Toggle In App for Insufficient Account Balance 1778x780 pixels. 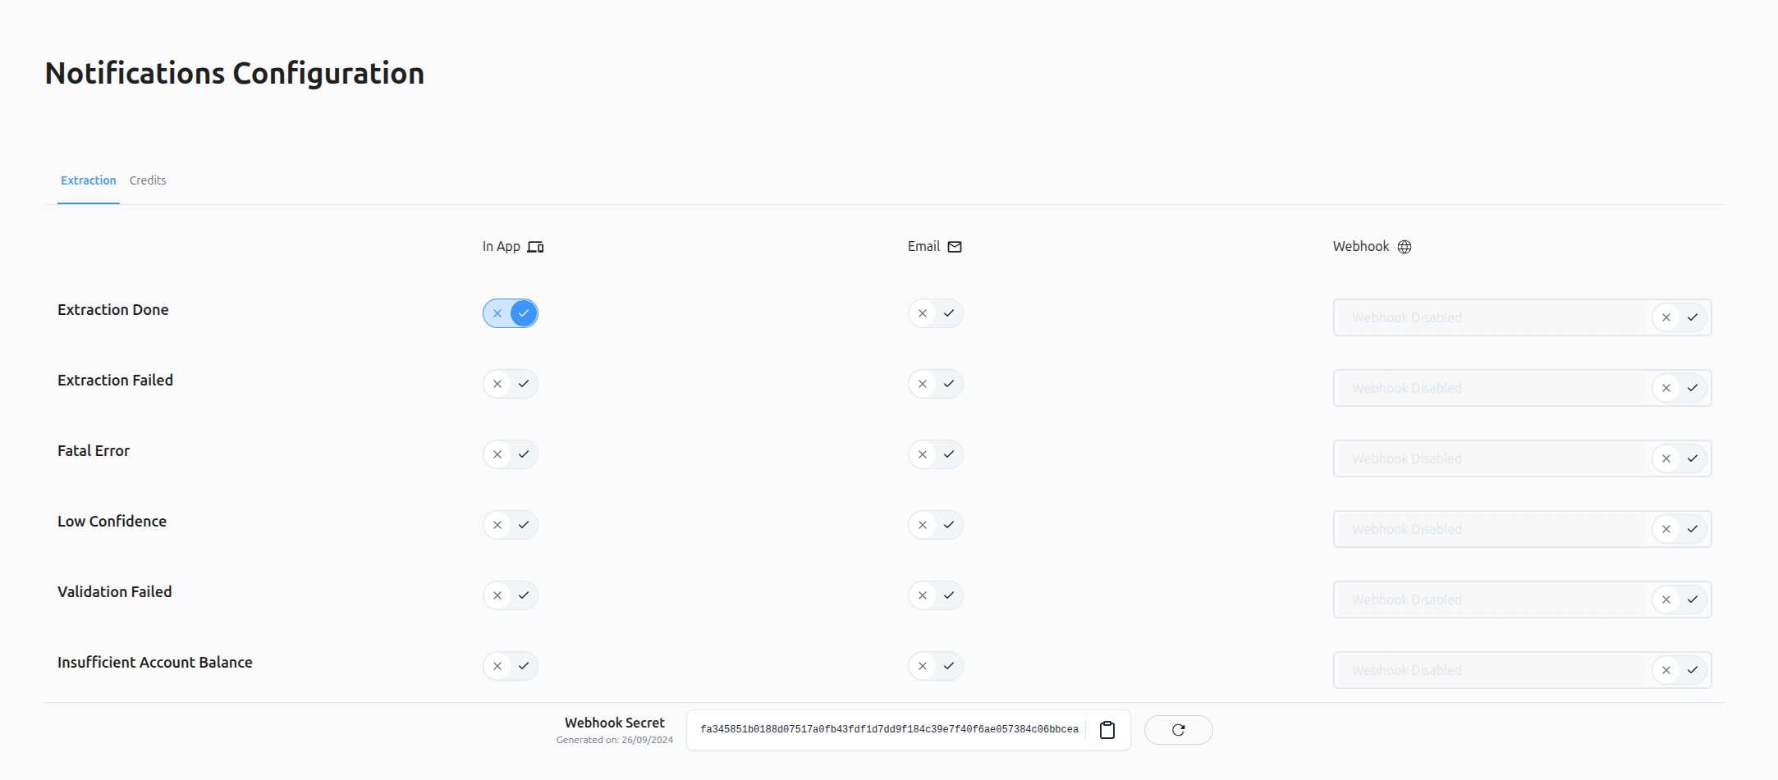(x=511, y=666)
